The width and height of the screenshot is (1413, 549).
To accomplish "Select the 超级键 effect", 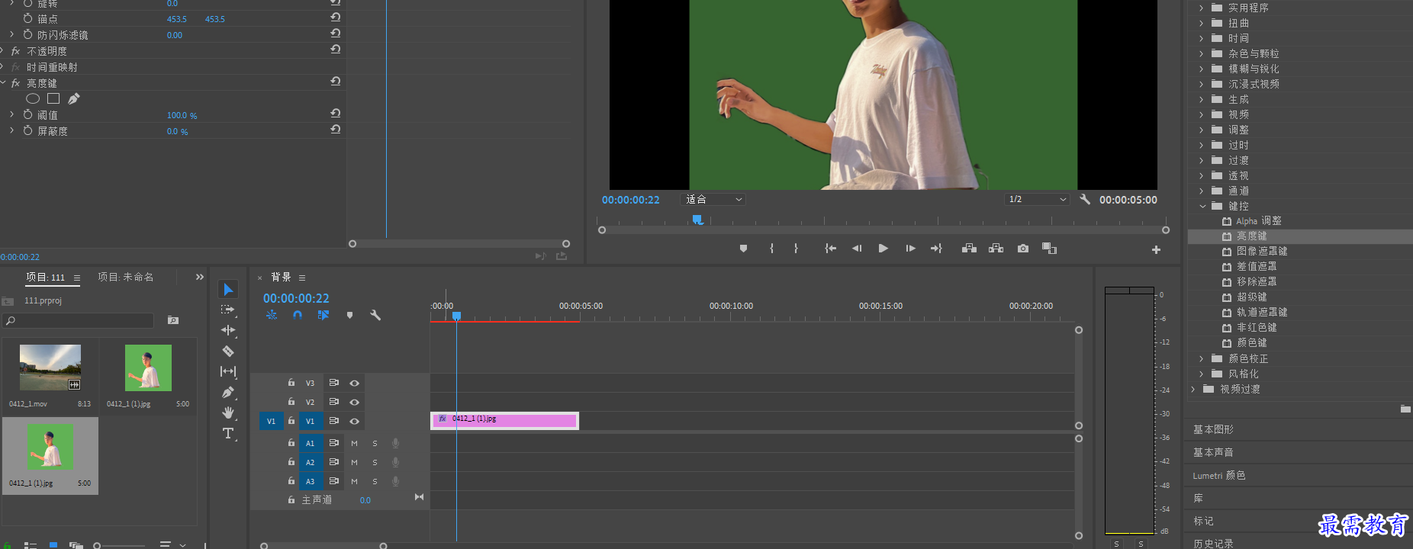I will coord(1251,297).
